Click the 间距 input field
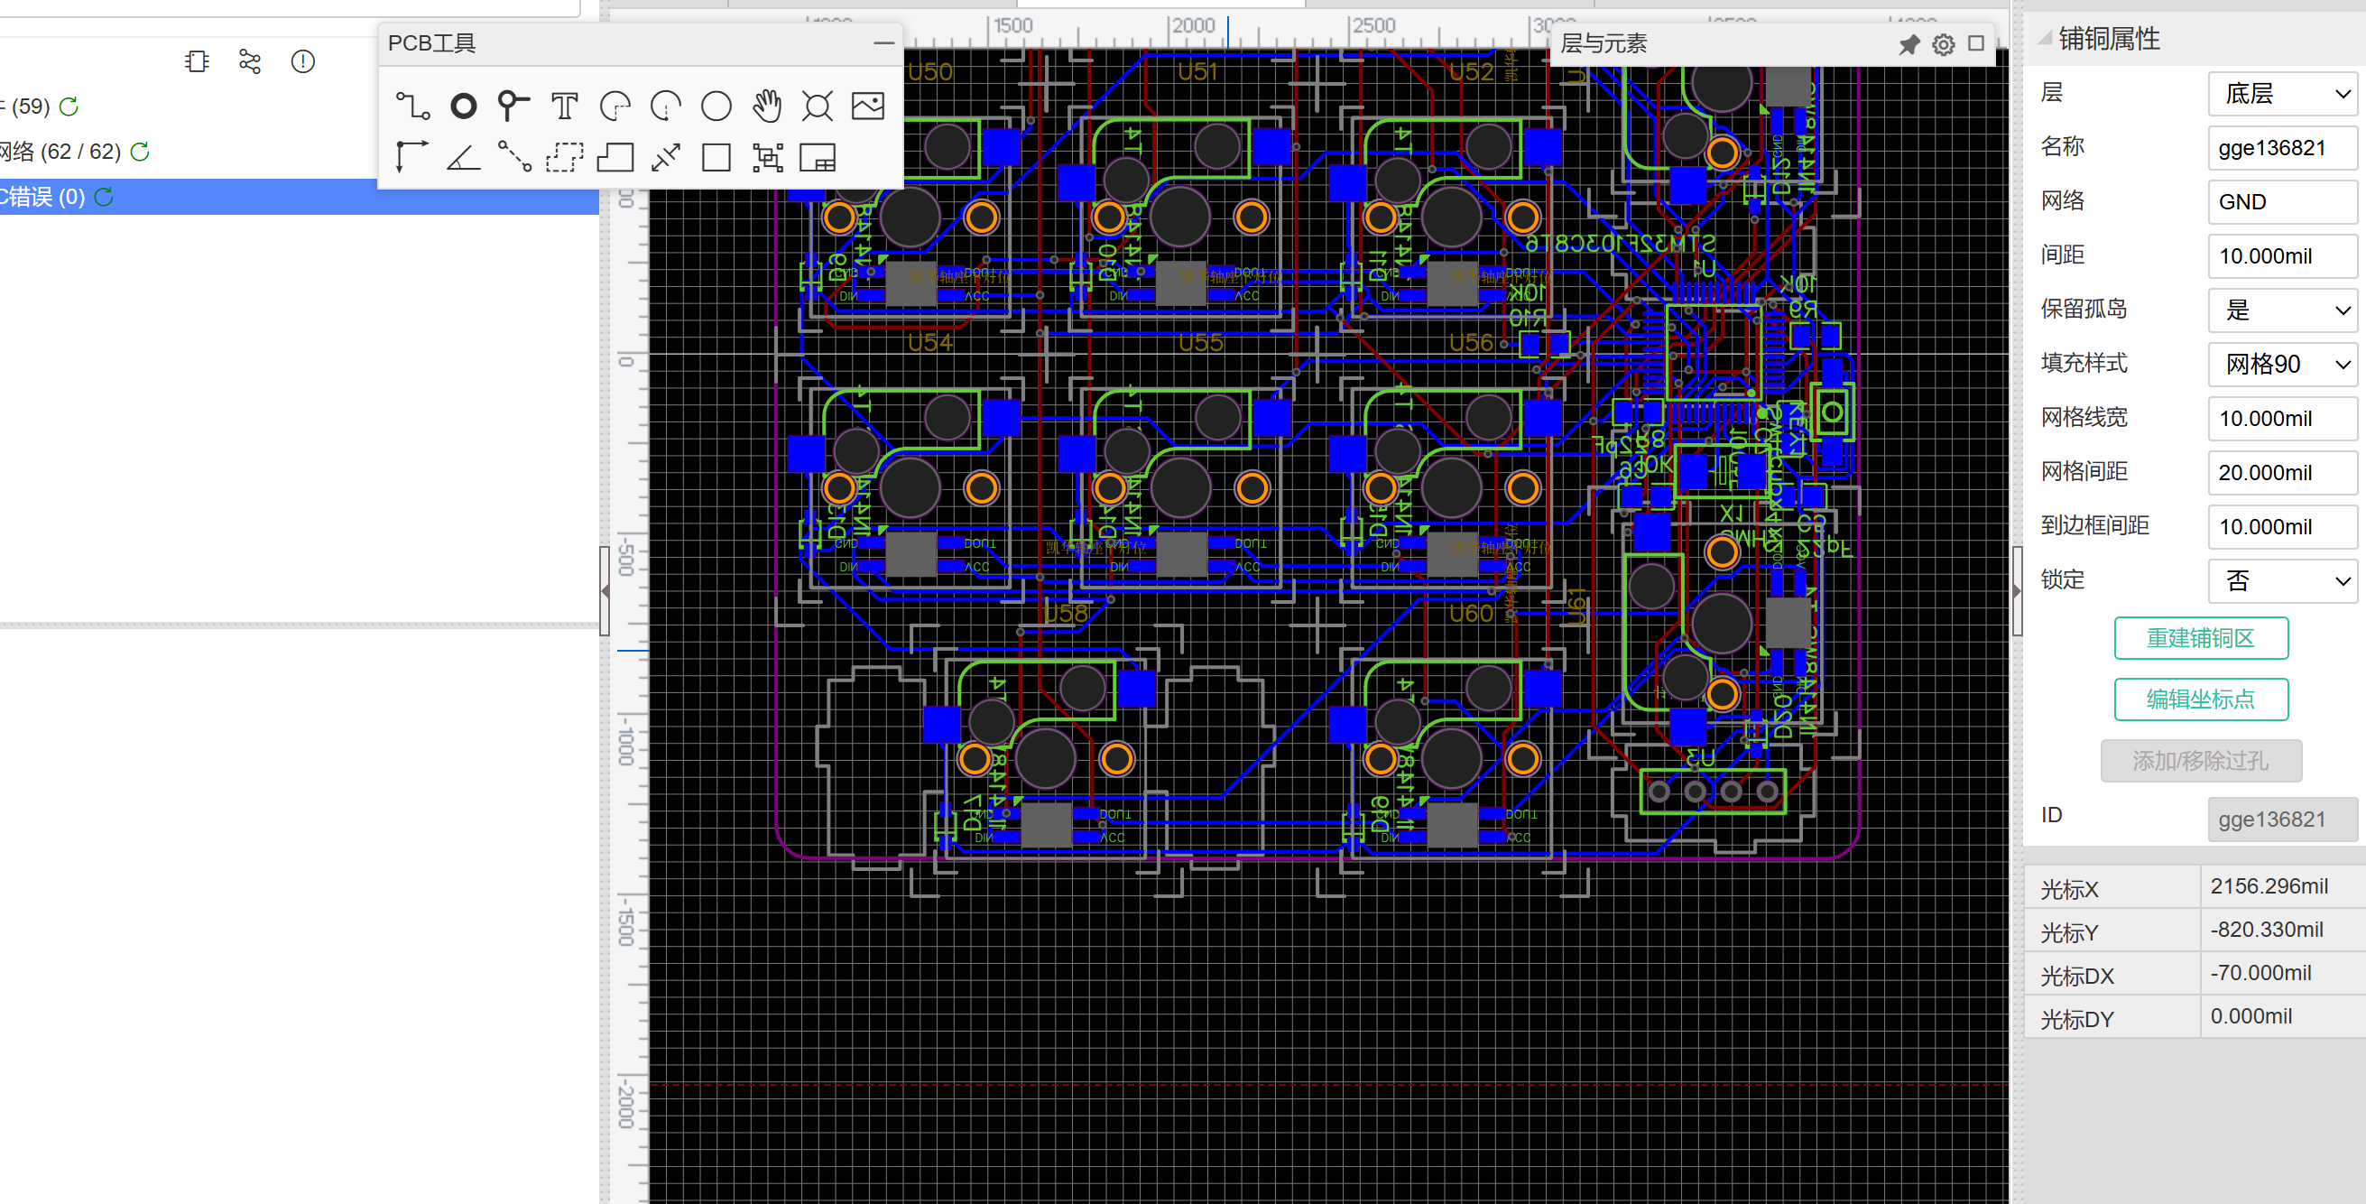Image resolution: width=2366 pixels, height=1204 pixels. [2281, 256]
